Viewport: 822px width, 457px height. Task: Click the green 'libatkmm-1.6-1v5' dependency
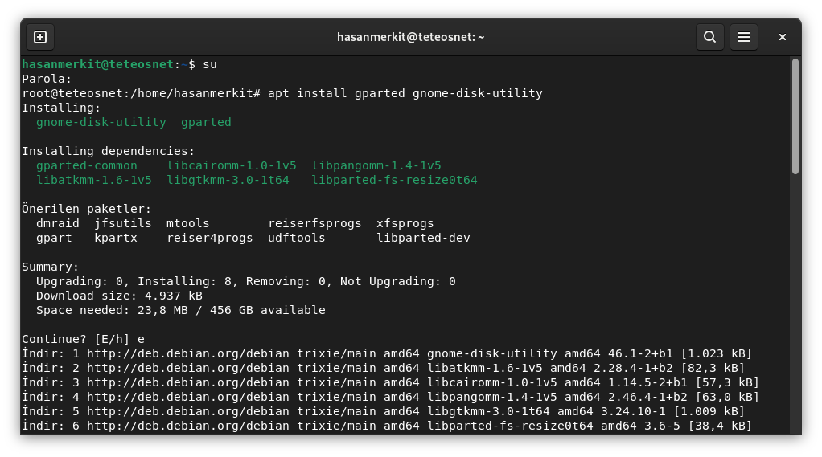pyautogui.click(x=94, y=180)
